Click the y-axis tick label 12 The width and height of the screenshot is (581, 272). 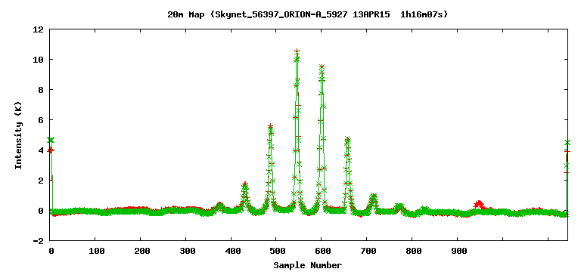pyautogui.click(x=38, y=29)
